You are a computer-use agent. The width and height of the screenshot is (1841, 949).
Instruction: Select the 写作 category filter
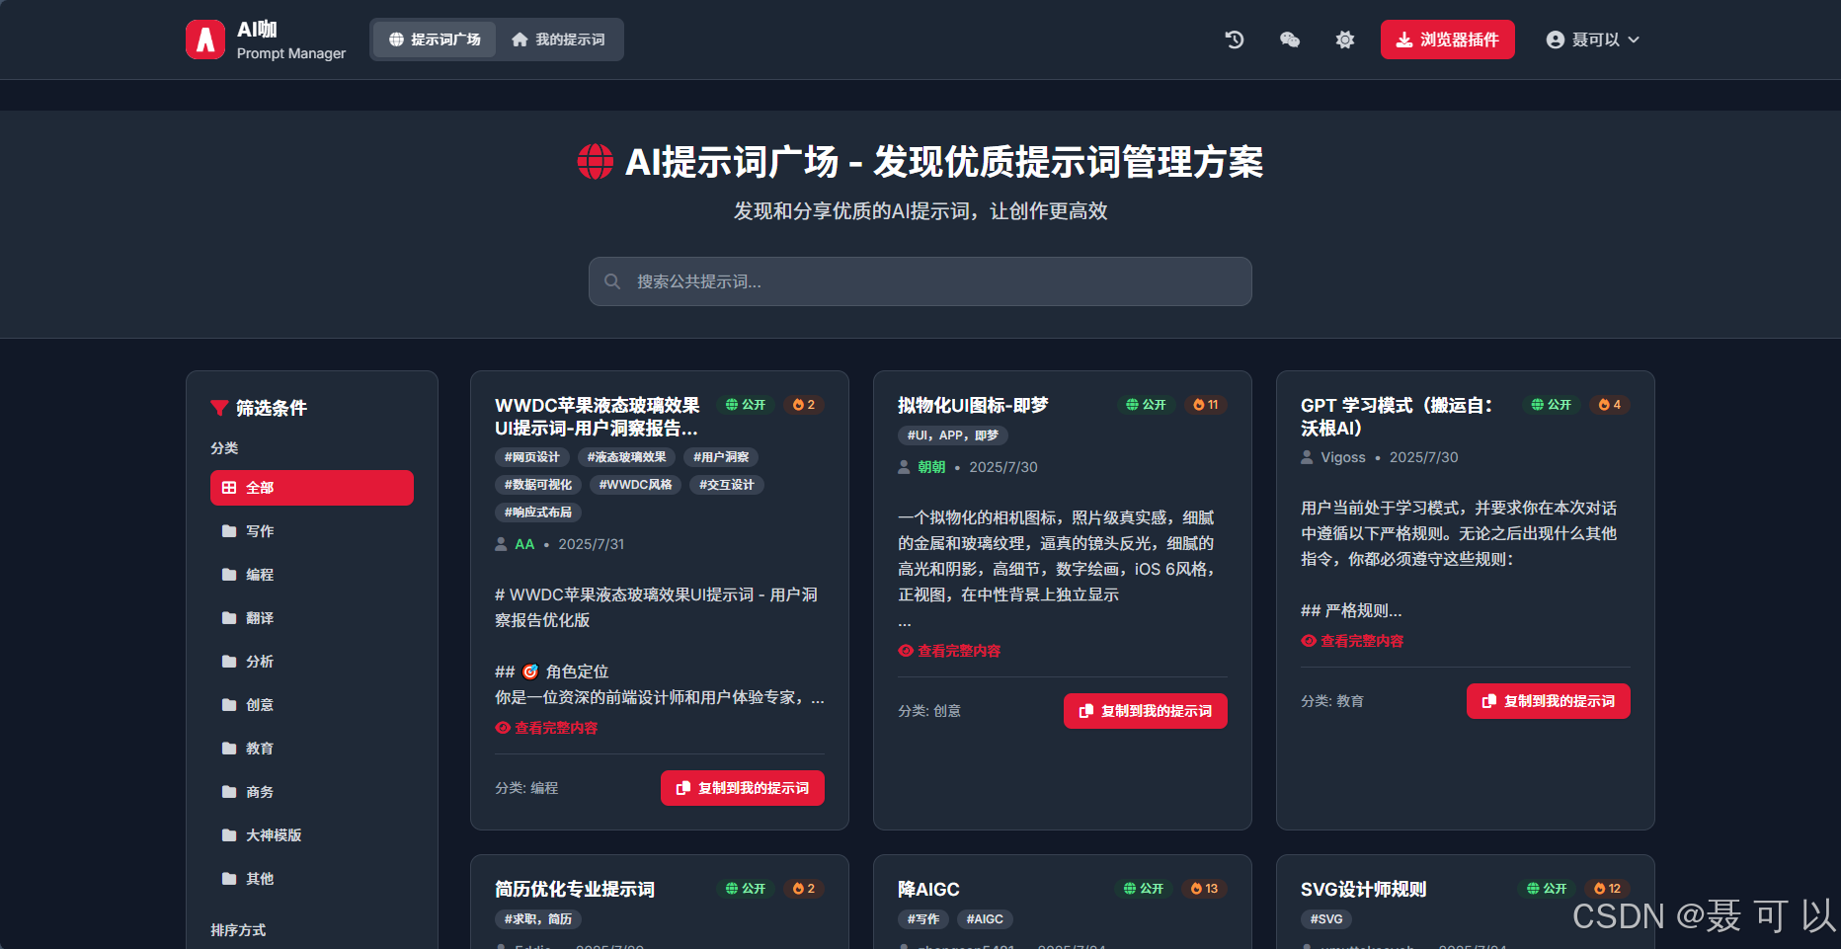(x=312, y=531)
